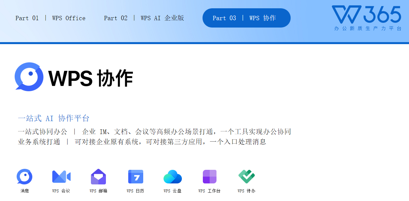
Task: Select the WPS 邮箱 envelope icon
Action: [x=99, y=177]
